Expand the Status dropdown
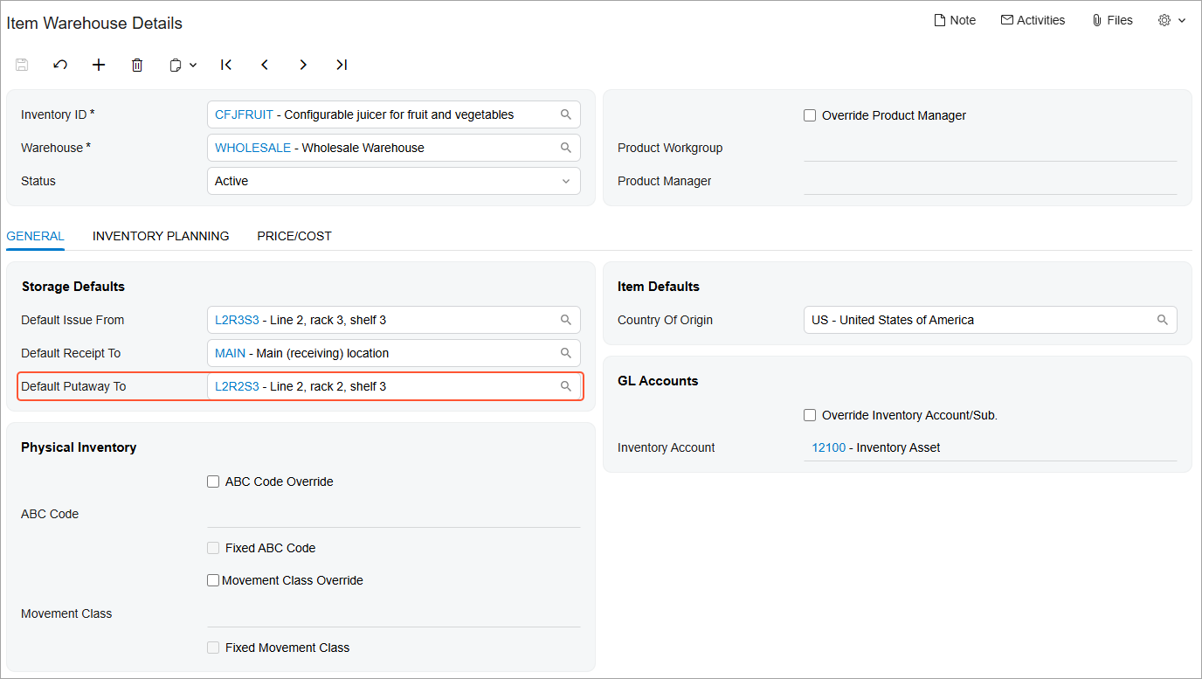Viewport: 1202px width, 679px height. [566, 181]
